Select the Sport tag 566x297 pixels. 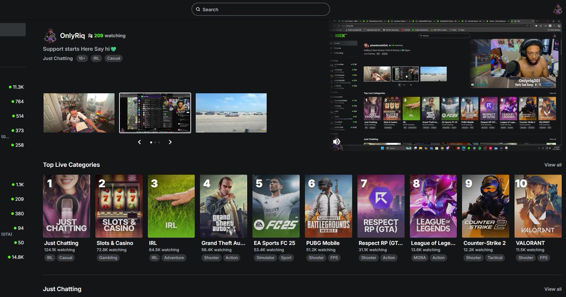[x=286, y=258]
